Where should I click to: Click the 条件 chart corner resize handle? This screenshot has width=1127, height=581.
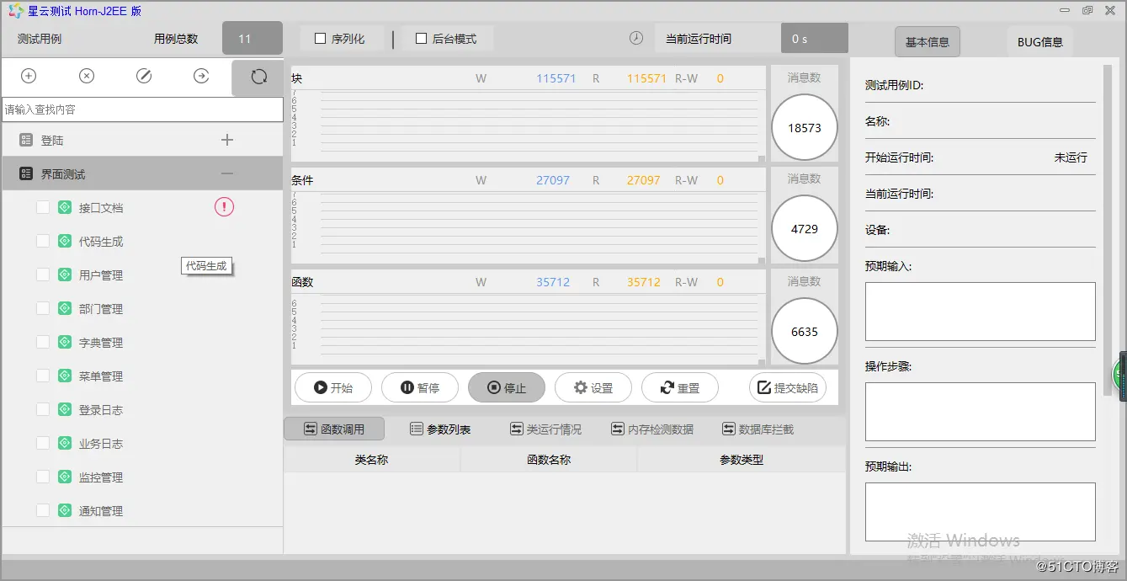click(x=762, y=260)
